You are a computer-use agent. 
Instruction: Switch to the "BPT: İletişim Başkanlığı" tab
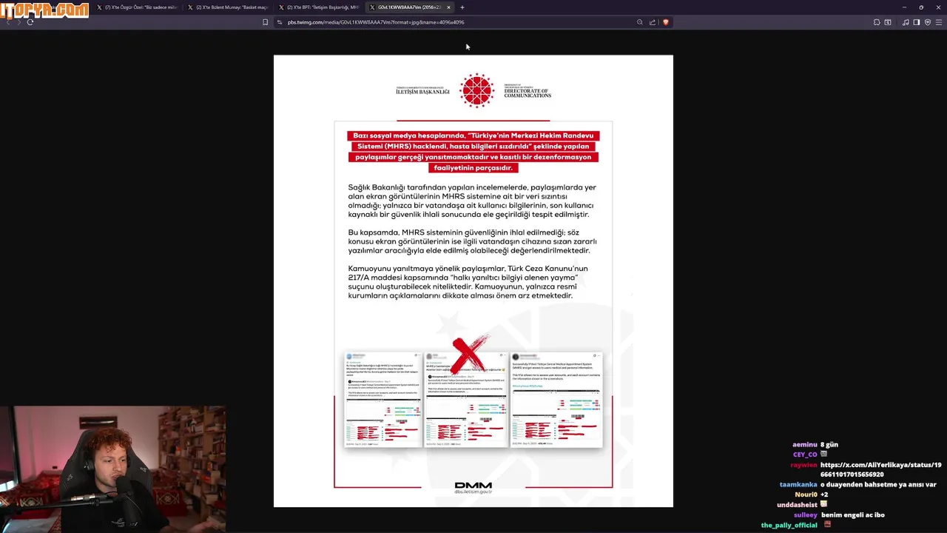319,7
